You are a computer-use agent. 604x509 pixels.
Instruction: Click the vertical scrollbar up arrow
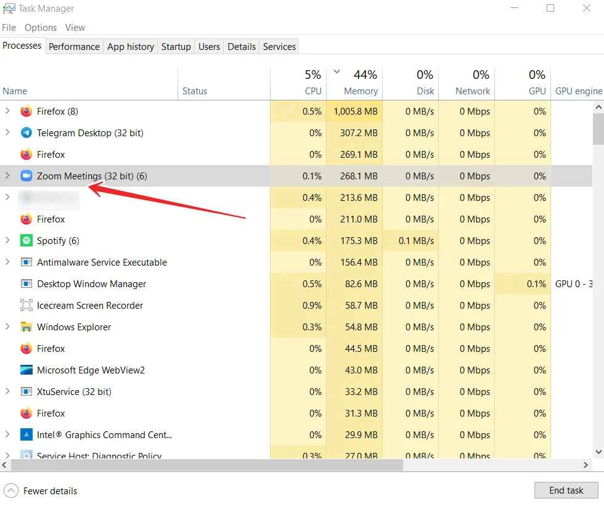pyautogui.click(x=598, y=107)
